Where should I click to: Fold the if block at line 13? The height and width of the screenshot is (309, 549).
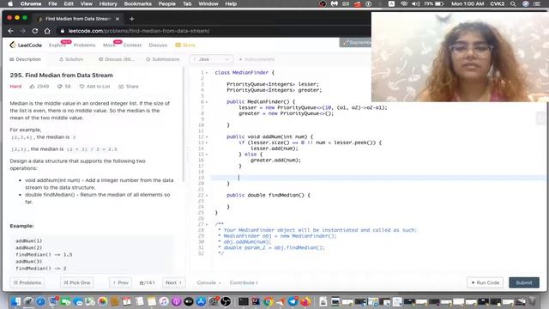tap(207, 142)
